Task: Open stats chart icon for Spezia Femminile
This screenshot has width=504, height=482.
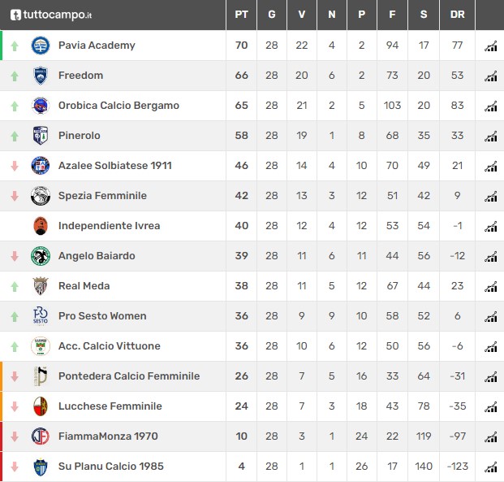Action: [x=490, y=197]
